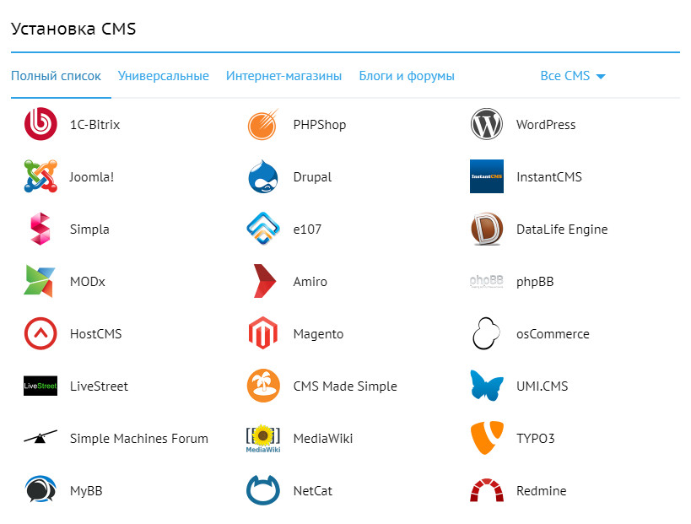Click the Redmine text label

(x=541, y=491)
